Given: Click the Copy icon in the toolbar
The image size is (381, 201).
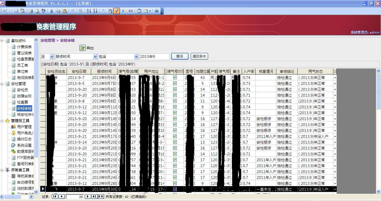Looking at the screenshot, I should point(58,11).
